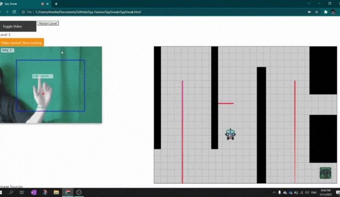Open OneNote from the taskbar
The image size is (340, 197).
click(x=33, y=192)
